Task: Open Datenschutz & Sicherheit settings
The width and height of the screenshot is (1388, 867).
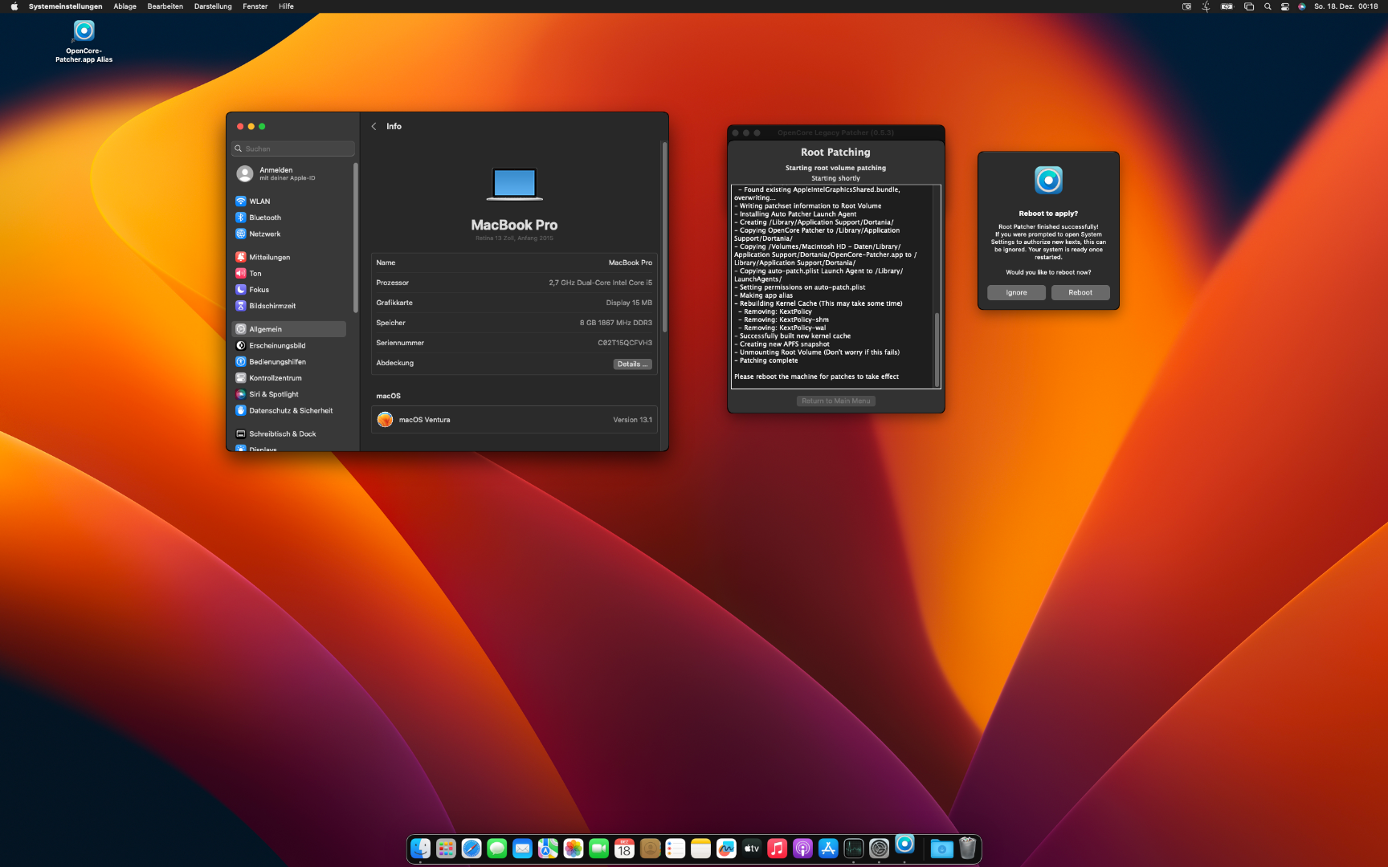Action: click(x=290, y=410)
